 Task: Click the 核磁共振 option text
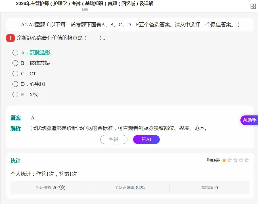click(x=40, y=63)
